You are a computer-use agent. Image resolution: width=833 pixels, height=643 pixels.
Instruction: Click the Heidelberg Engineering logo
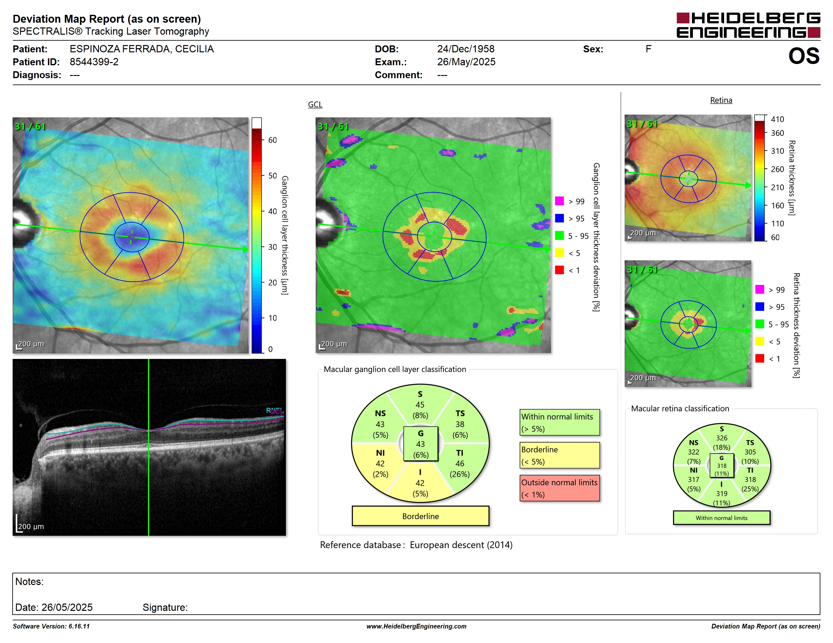click(x=748, y=25)
